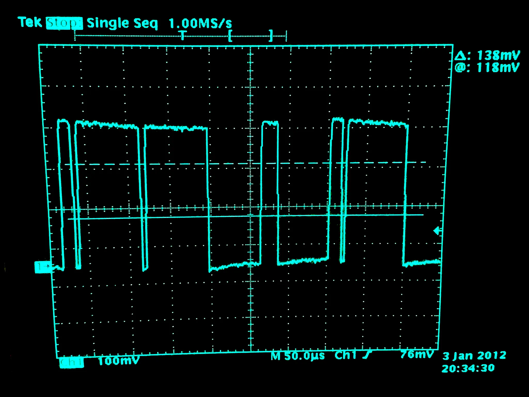Click the trigger position T marker
The image size is (529, 397).
(183, 35)
